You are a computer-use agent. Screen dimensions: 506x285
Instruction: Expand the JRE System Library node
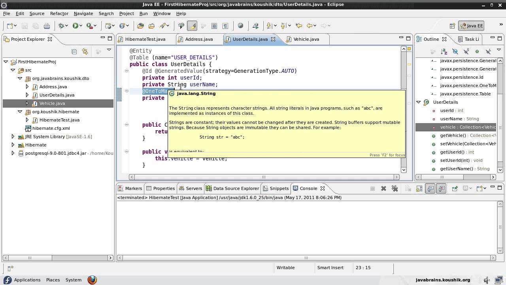coord(13,137)
